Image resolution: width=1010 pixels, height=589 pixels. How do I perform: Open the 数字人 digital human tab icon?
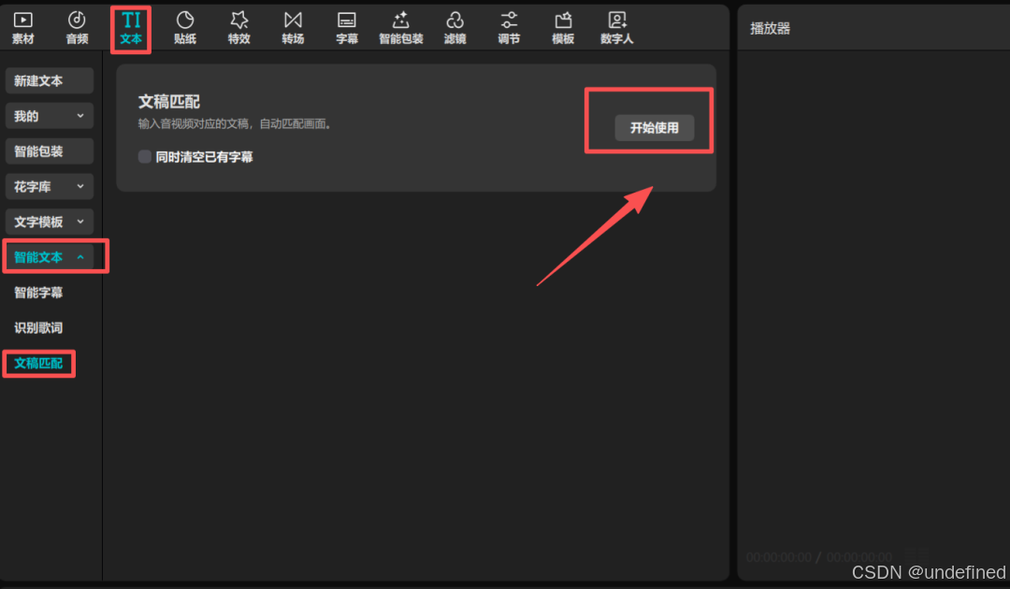point(617,28)
